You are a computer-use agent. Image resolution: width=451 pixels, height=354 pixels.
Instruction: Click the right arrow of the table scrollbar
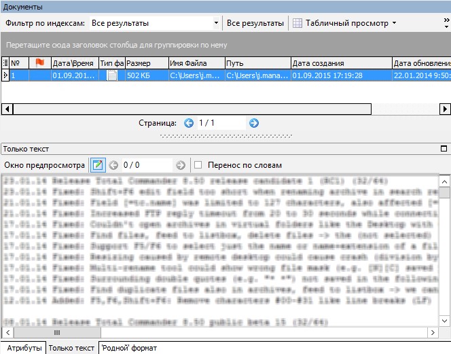click(445, 109)
